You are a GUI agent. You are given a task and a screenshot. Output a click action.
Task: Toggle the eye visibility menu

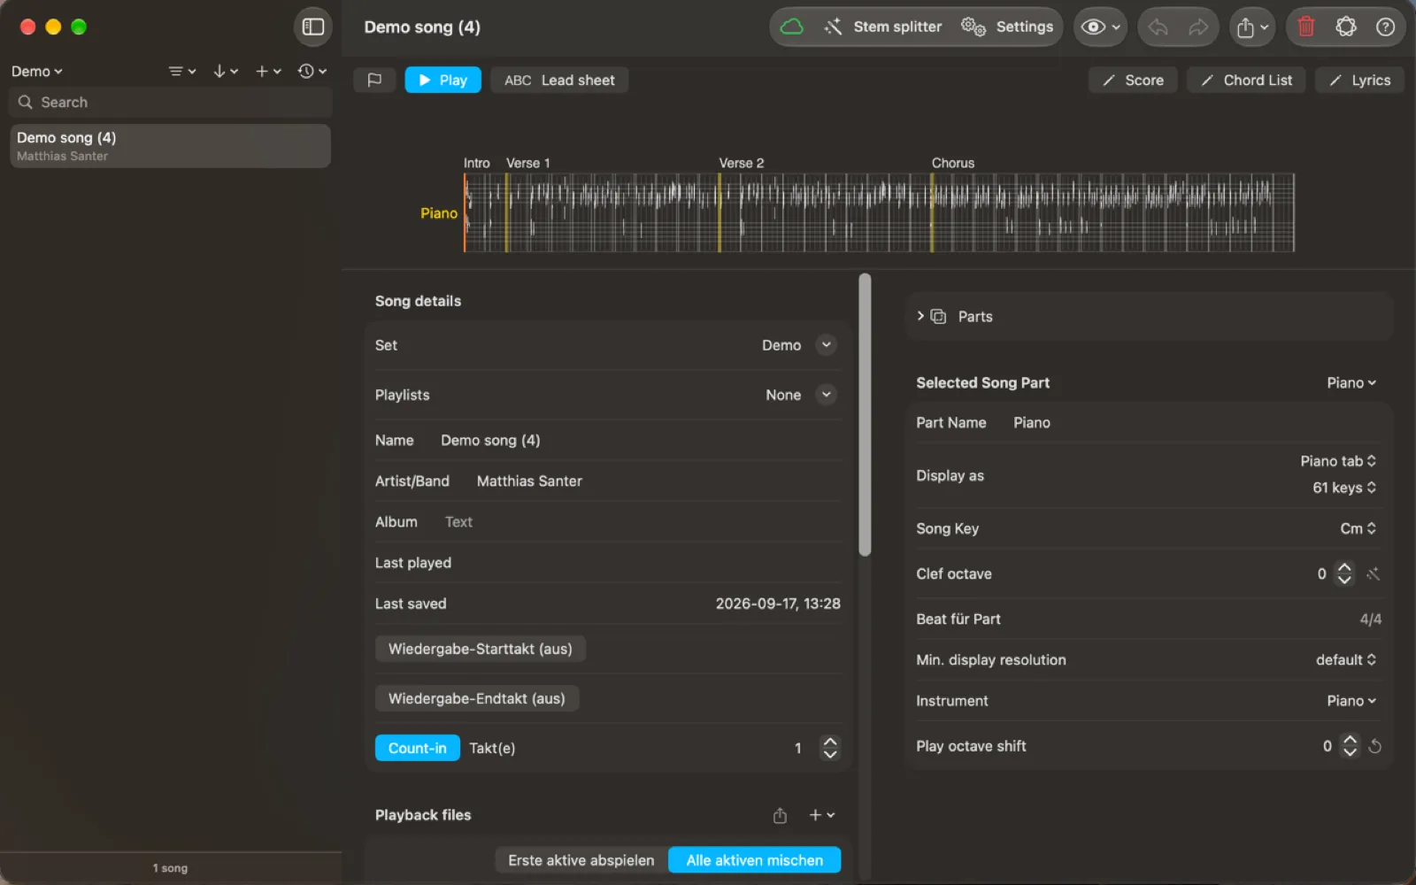(x=1100, y=27)
